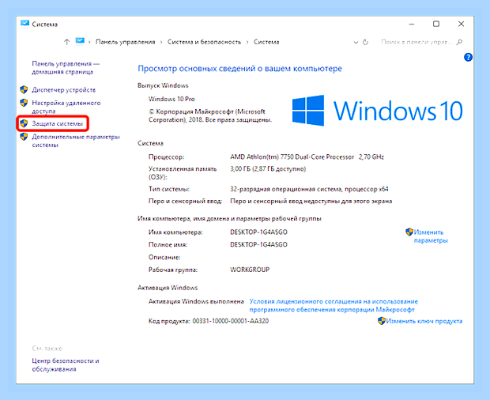Click shield icon next to Диспетчер устройств
The height and width of the screenshot is (400, 490).
[24, 89]
